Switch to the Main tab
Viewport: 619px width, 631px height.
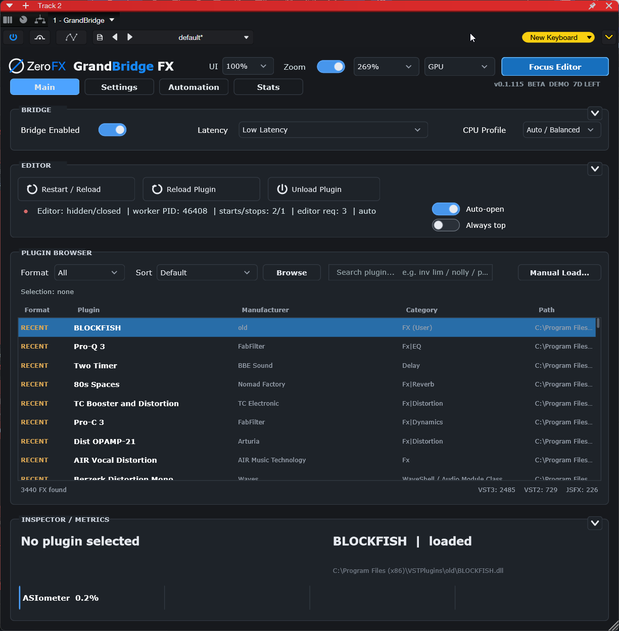[44, 87]
